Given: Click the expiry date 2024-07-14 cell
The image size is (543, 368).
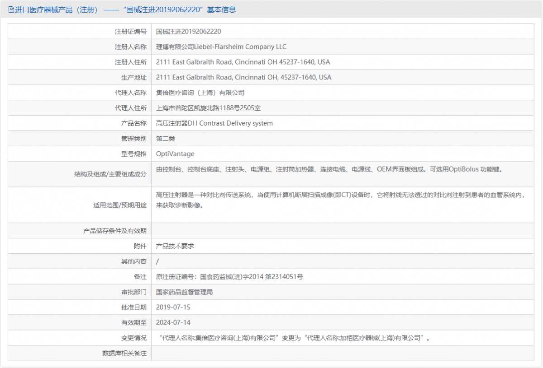Looking at the screenshot, I should 174,322.
